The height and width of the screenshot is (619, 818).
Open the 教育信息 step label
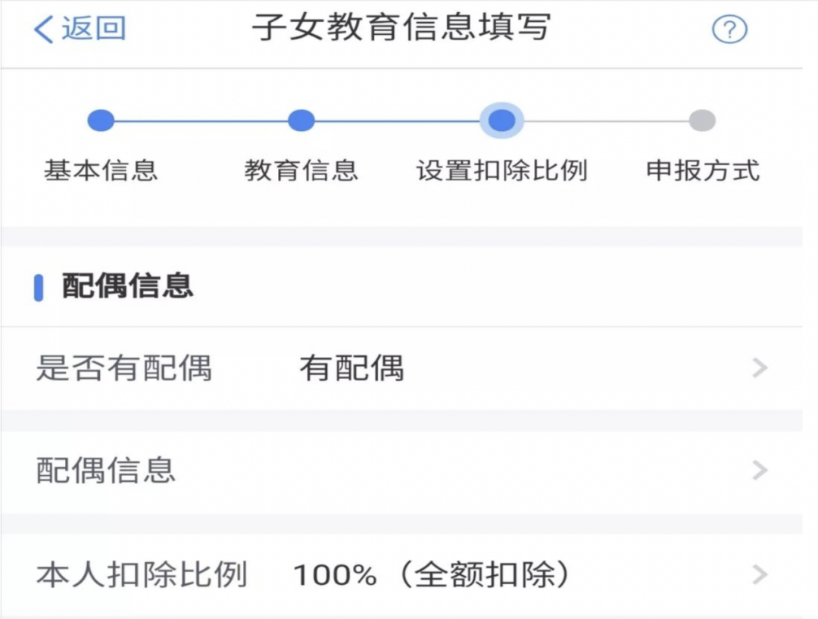click(301, 170)
